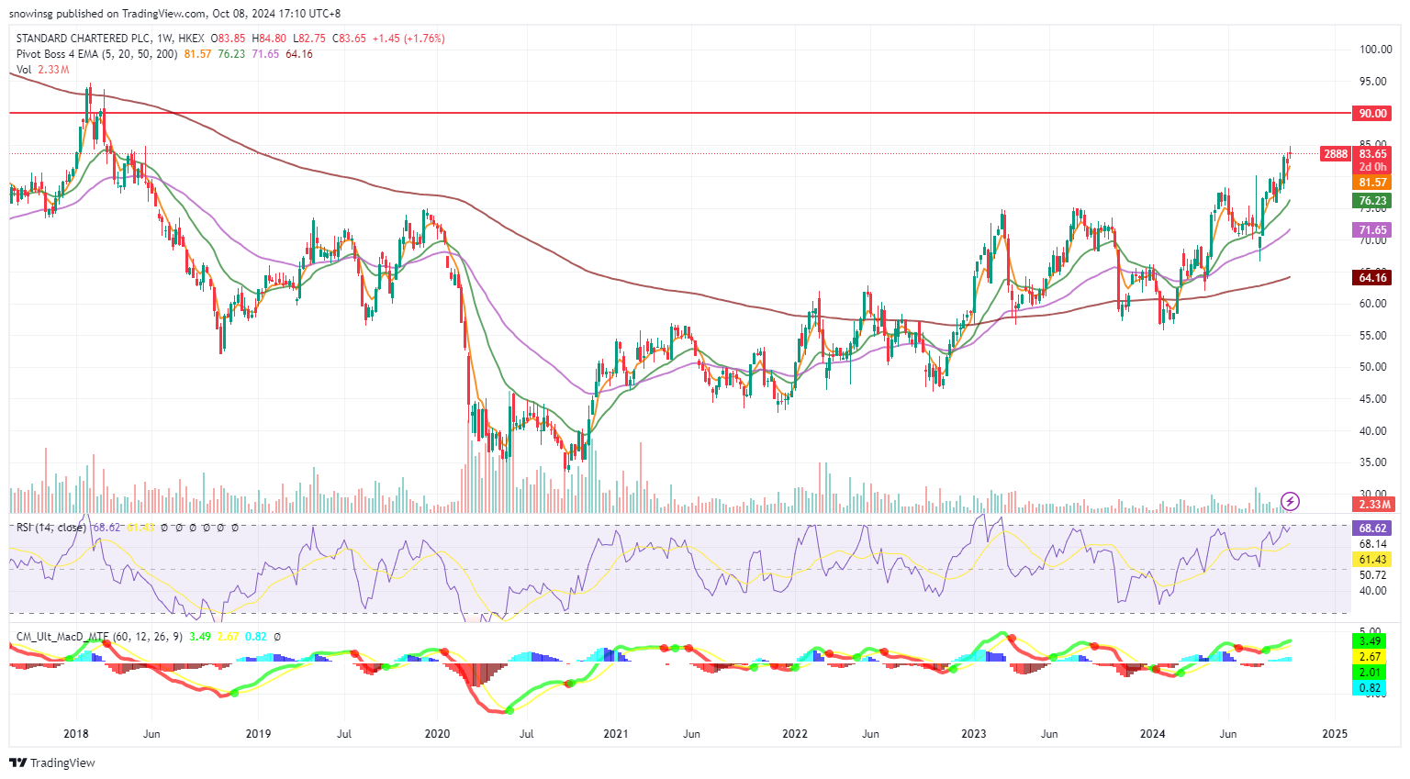Click the 50.00 price axis label
1410x779 pixels.
coord(1373,367)
